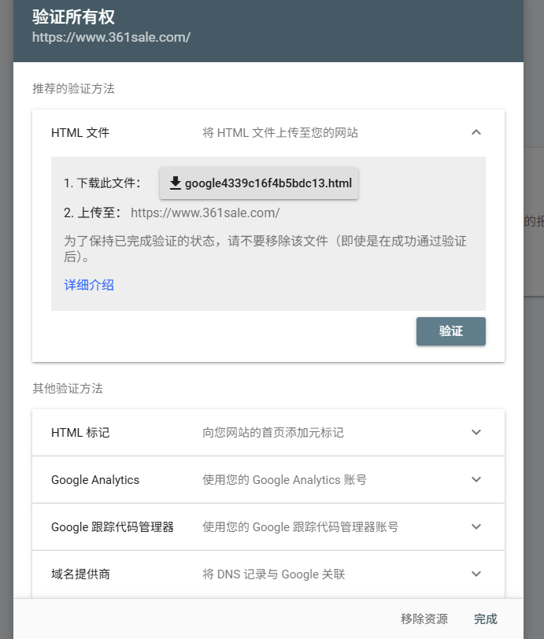The width and height of the screenshot is (544, 639).
Task: Download the google4339c16f4b5bdc13.html verification file
Action: (x=257, y=183)
